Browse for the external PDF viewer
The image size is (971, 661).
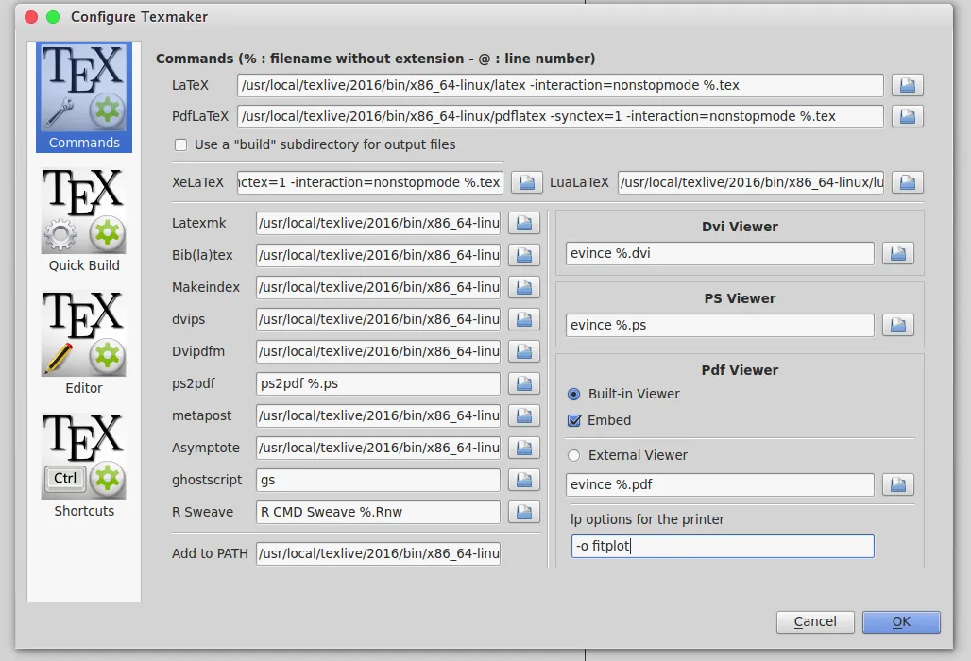pos(898,484)
